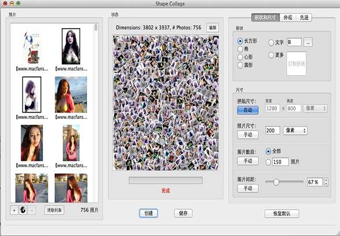Click the 完成 status text
Viewport: 340px width, 236px height.
coord(165,191)
